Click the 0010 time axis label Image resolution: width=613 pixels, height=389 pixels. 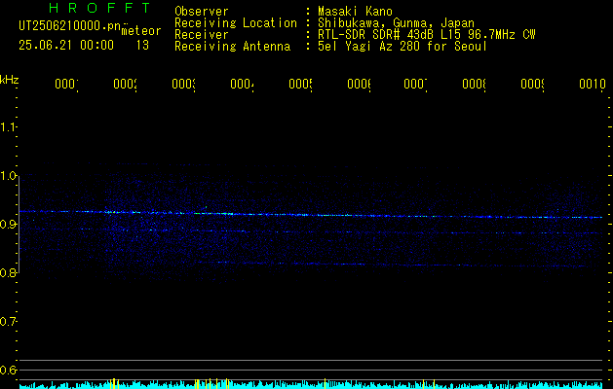(x=593, y=84)
